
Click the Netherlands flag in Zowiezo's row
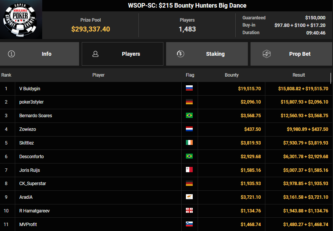[x=189, y=129]
